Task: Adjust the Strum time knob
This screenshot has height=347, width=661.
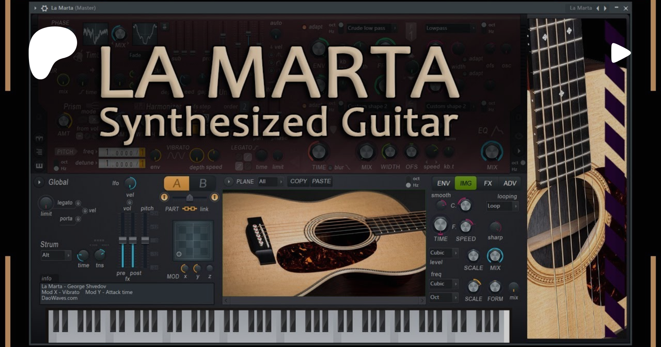Action: tap(83, 255)
